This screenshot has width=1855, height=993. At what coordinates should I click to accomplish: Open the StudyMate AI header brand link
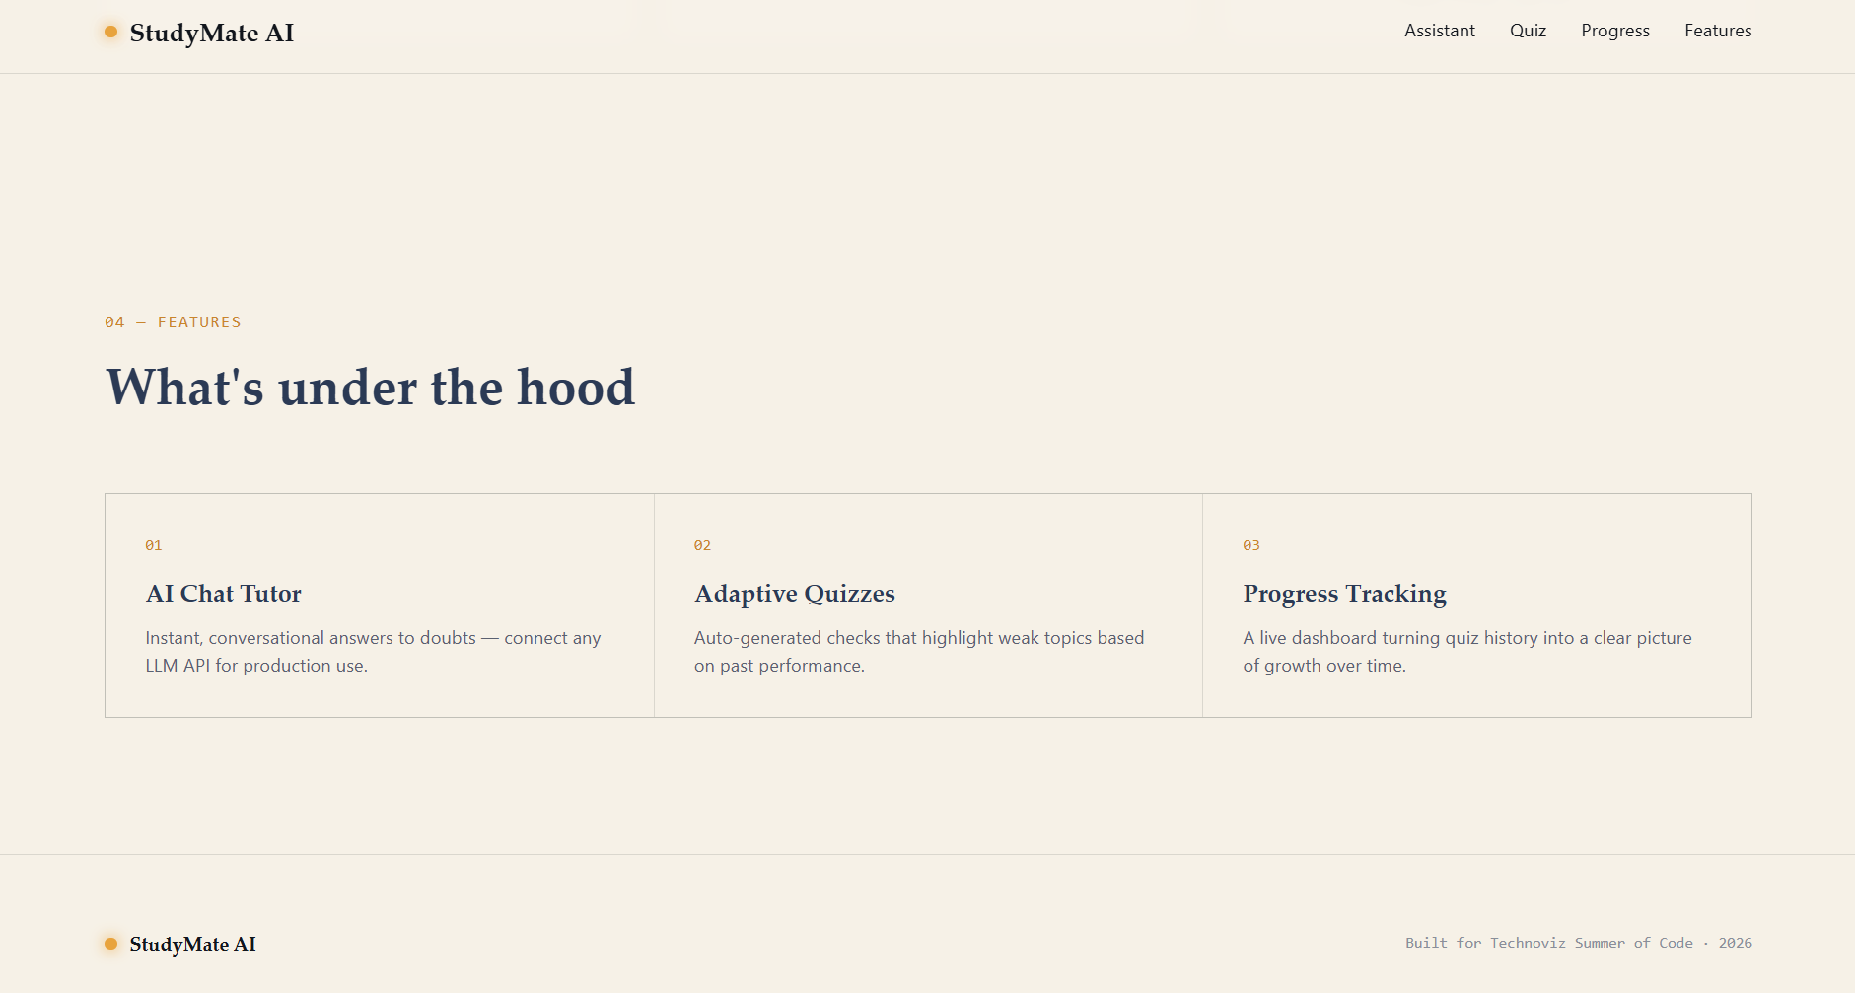tap(200, 33)
